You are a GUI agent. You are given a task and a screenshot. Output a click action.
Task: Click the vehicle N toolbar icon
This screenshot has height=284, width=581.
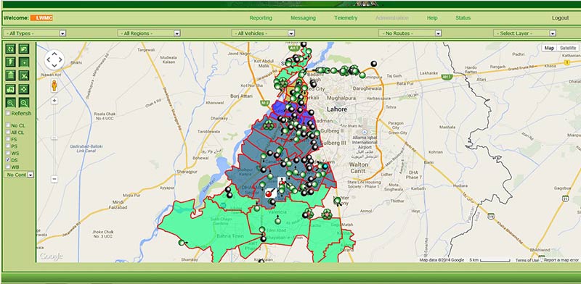point(10,89)
